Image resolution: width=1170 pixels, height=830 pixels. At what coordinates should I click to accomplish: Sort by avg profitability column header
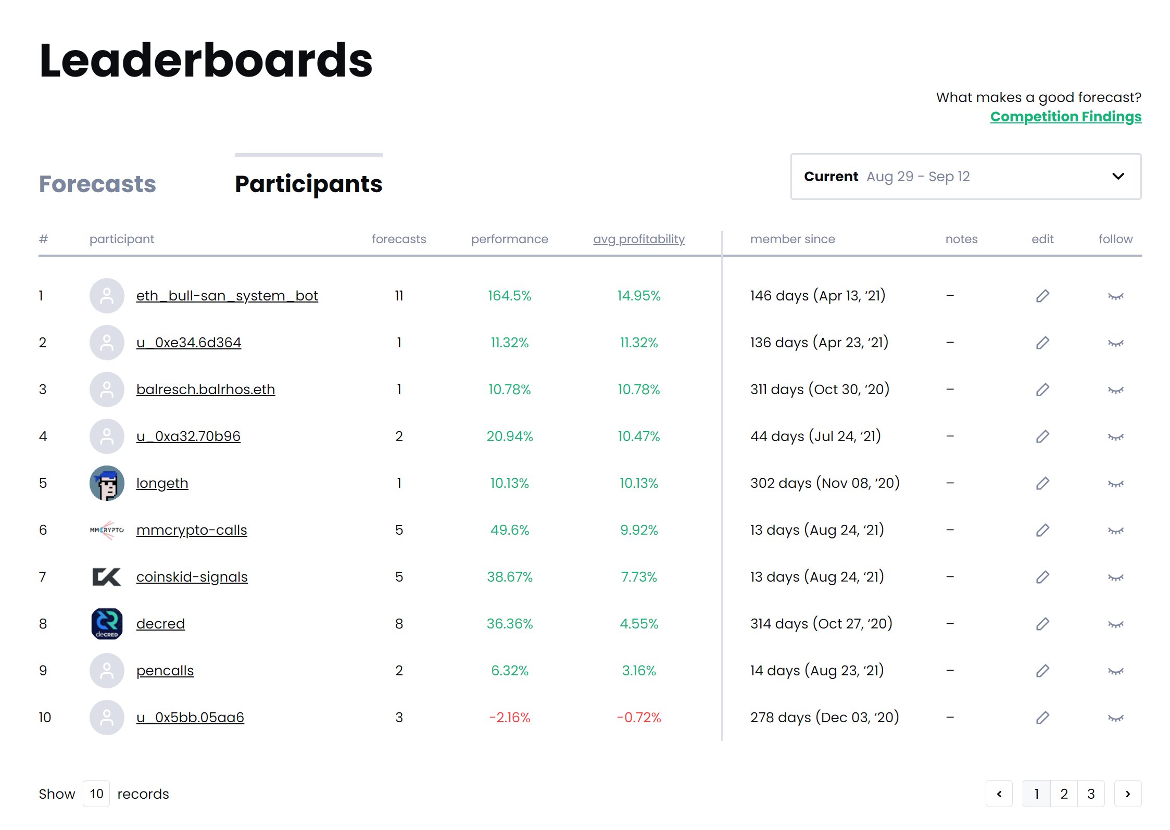click(x=638, y=239)
